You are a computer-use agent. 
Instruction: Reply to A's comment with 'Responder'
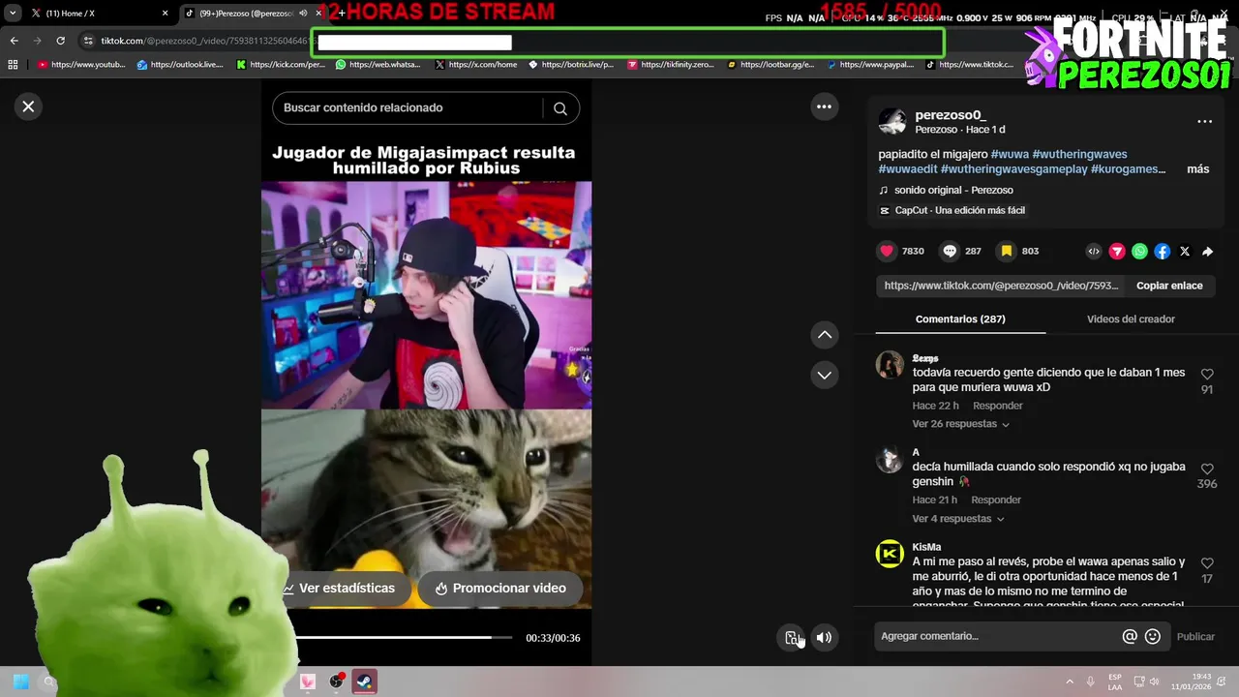tap(996, 500)
